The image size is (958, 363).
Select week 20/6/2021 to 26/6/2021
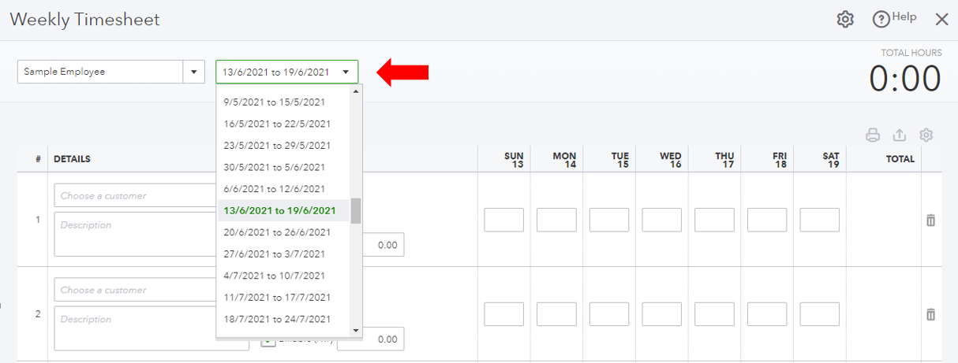pyautogui.click(x=279, y=232)
